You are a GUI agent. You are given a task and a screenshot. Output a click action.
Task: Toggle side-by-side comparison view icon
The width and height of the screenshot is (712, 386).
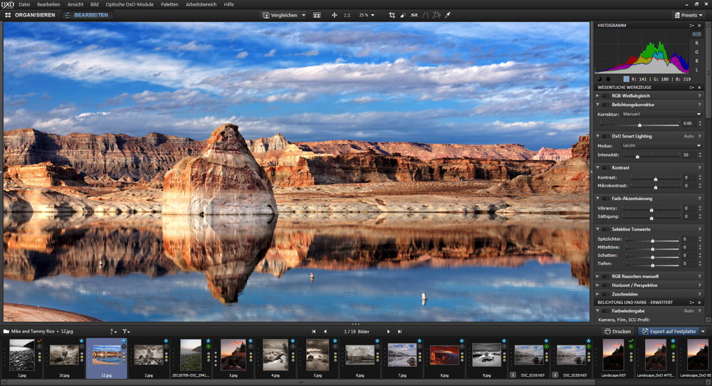pyautogui.click(x=317, y=15)
